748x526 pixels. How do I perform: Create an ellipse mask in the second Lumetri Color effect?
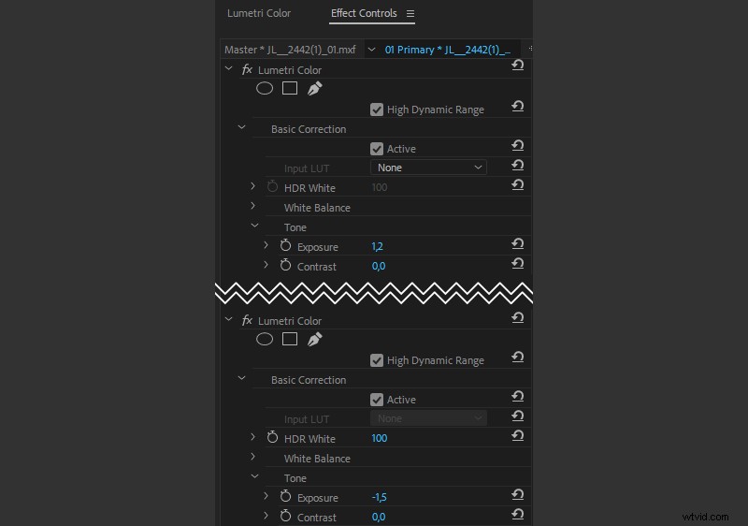(265, 340)
